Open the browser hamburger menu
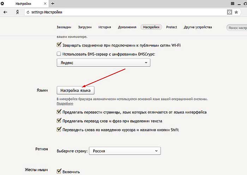The image size is (247, 175). [x=233, y=4]
